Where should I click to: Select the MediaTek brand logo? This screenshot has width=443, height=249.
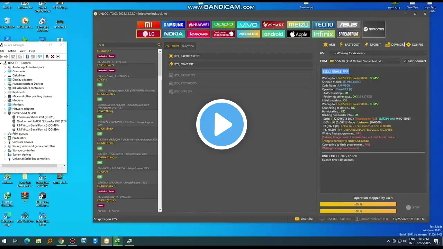248,34
